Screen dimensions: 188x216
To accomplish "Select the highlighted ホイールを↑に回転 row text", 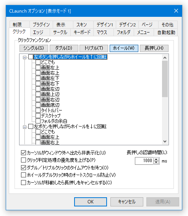I will pyautogui.click(x=70, y=57).
